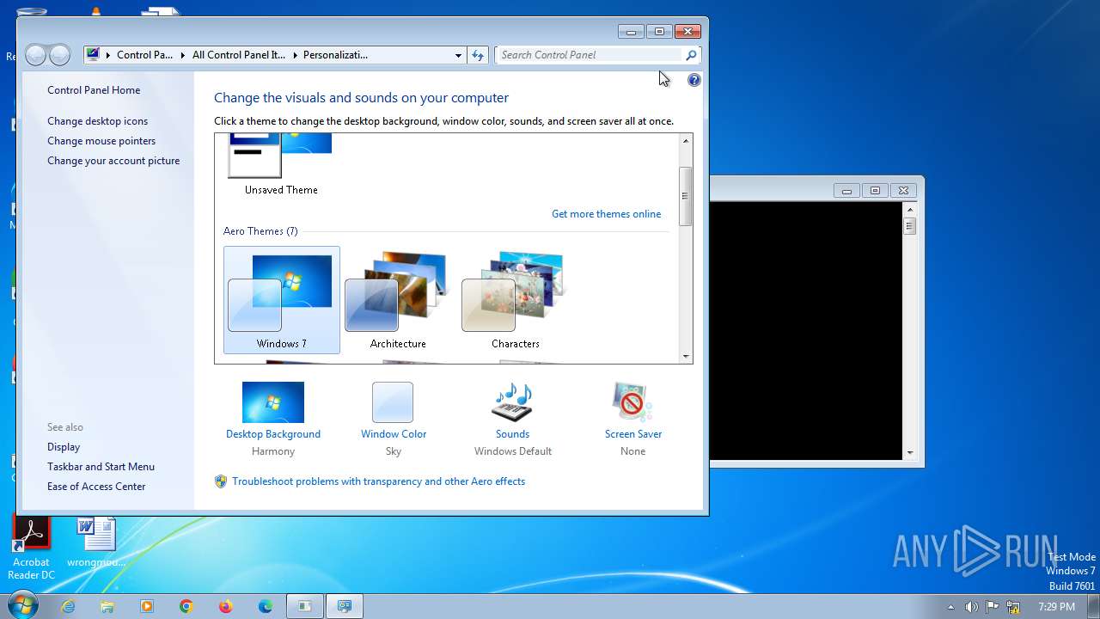Click theme list scroll up arrow
Image resolution: width=1100 pixels, height=619 pixels.
(x=685, y=141)
